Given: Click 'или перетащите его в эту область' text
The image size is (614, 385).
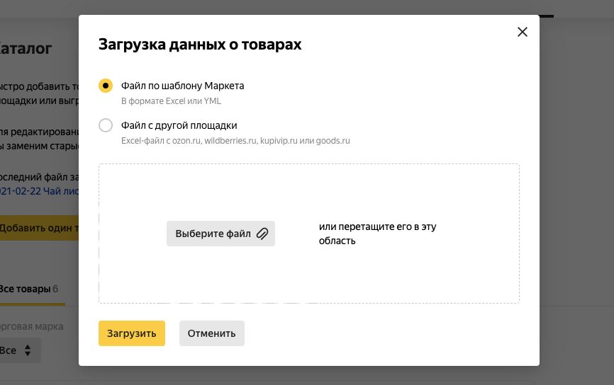Looking at the screenshot, I should [x=377, y=234].
